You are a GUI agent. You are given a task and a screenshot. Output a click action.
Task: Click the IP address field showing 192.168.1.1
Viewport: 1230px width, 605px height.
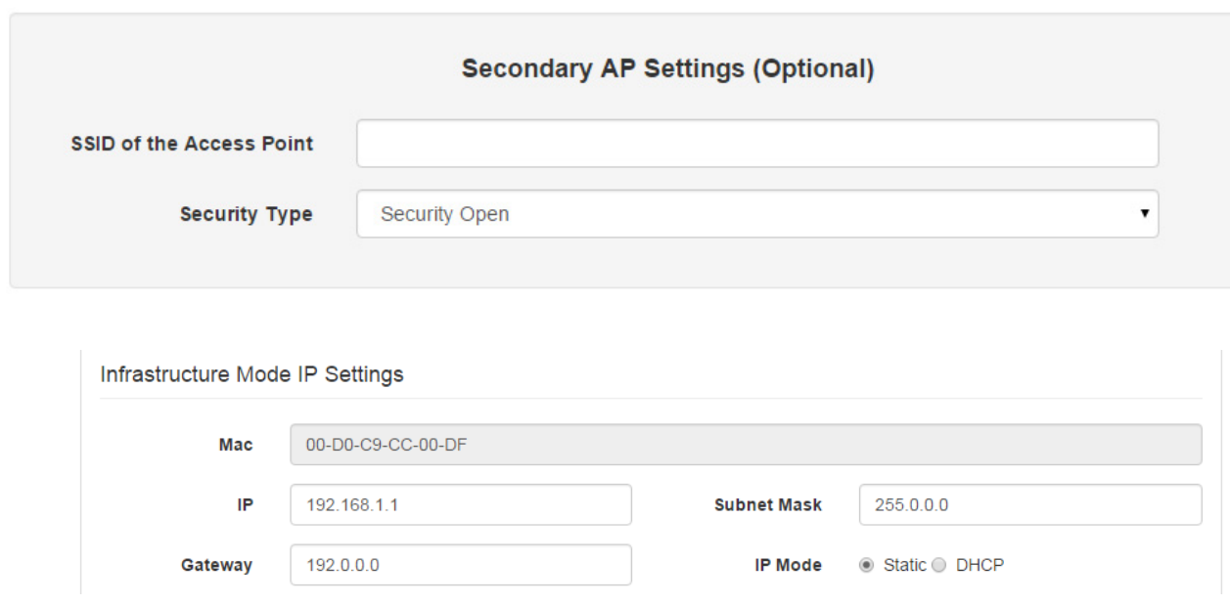pyautogui.click(x=461, y=505)
